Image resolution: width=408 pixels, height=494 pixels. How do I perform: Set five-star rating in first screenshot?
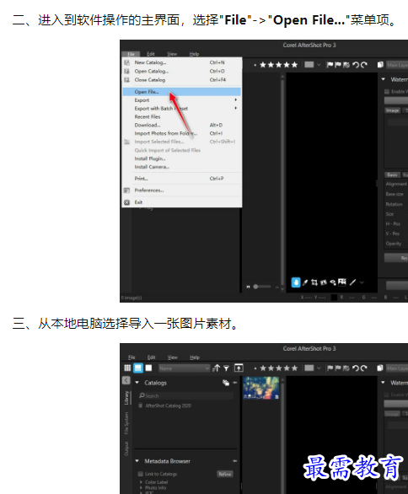click(x=294, y=65)
